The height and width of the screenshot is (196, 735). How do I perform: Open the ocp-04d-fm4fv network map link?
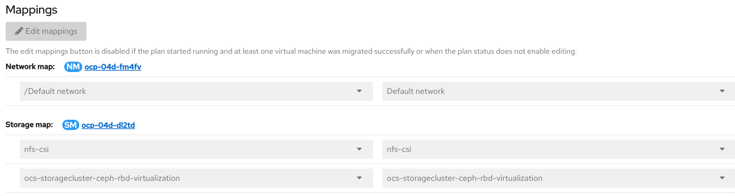click(x=113, y=67)
